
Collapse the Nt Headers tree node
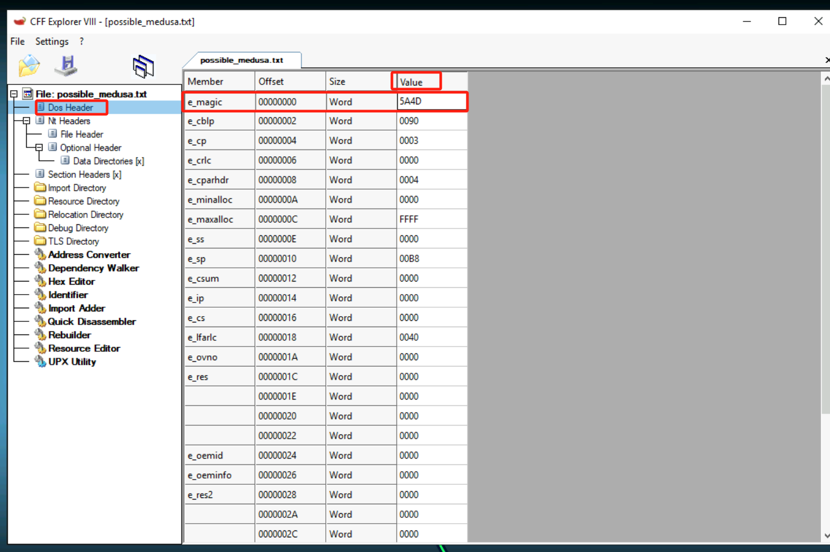26,121
